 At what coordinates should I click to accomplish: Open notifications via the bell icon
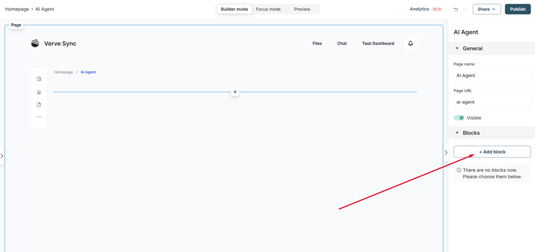(x=410, y=43)
